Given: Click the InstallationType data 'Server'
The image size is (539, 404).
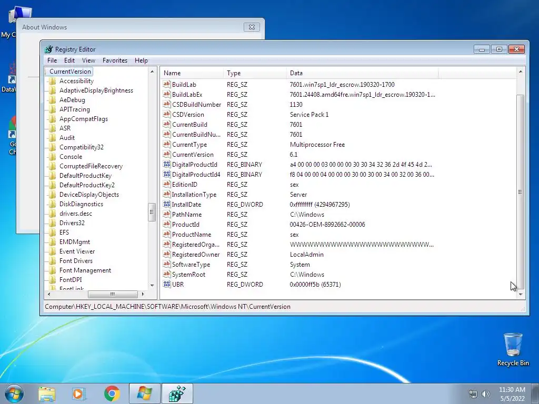Looking at the screenshot, I should 298,195.
